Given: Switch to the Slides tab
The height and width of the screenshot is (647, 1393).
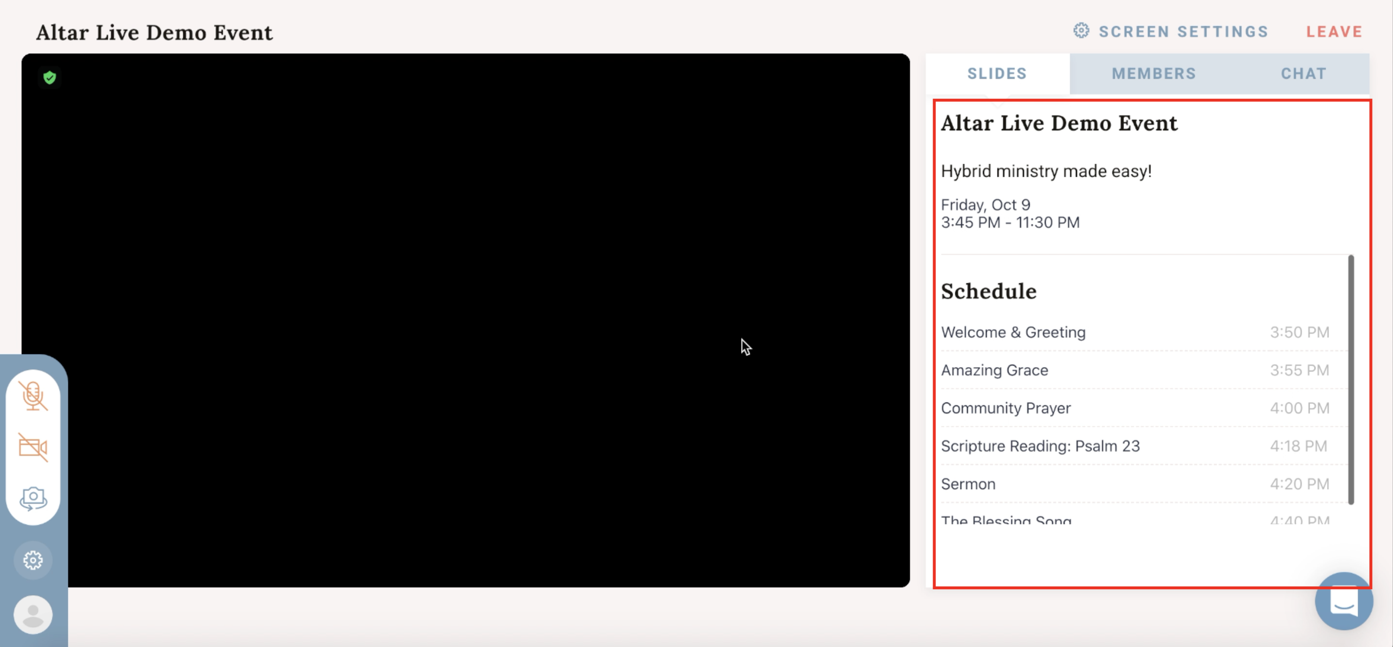Looking at the screenshot, I should [x=997, y=74].
